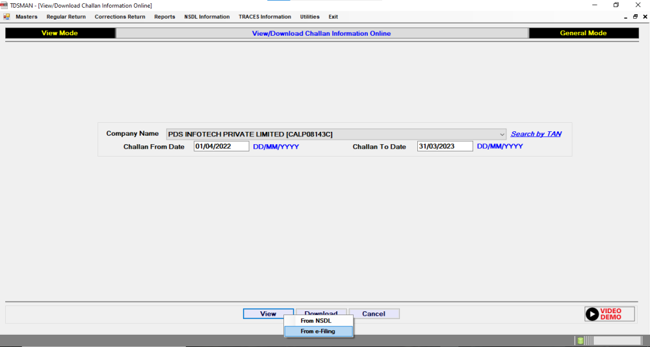The width and height of the screenshot is (650, 347).
Task: Choose From e-Filing in popup menu
Action: pyautogui.click(x=318, y=331)
